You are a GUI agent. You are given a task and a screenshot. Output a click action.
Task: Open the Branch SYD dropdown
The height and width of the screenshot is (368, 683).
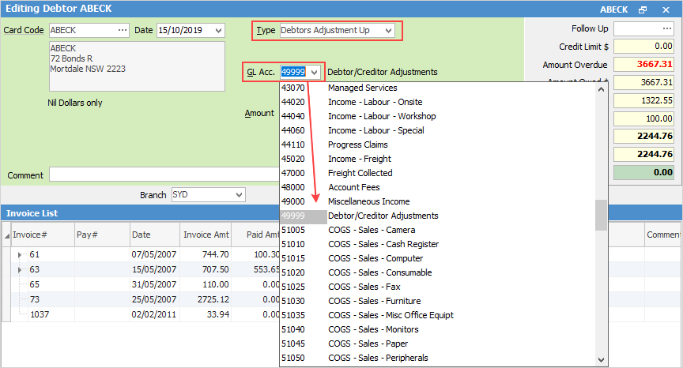pos(238,194)
